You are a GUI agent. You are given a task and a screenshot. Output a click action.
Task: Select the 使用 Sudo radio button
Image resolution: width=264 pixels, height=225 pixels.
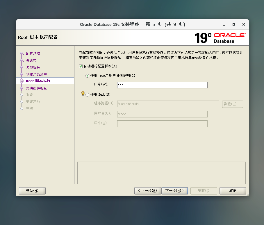87,94
